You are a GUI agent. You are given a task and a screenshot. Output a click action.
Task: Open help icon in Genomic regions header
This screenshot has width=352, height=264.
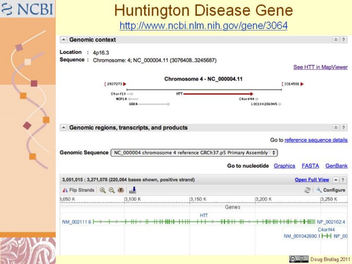(344, 128)
